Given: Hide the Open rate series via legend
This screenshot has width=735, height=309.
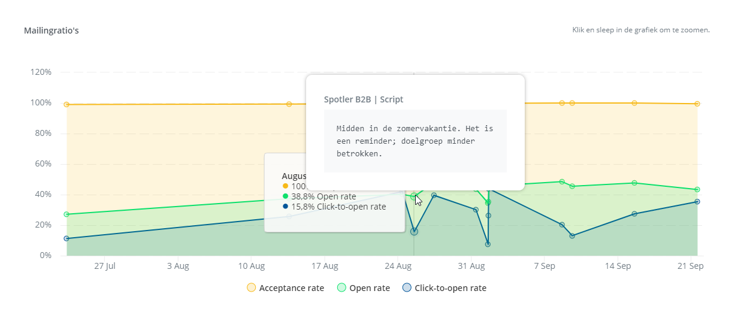Looking at the screenshot, I should tap(364, 288).
